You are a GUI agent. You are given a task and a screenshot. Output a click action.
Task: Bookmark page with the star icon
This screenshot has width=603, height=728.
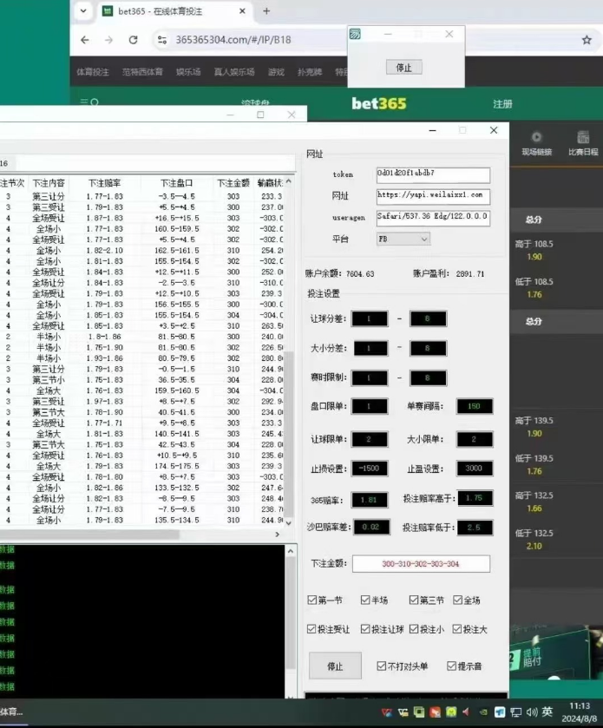(x=587, y=40)
